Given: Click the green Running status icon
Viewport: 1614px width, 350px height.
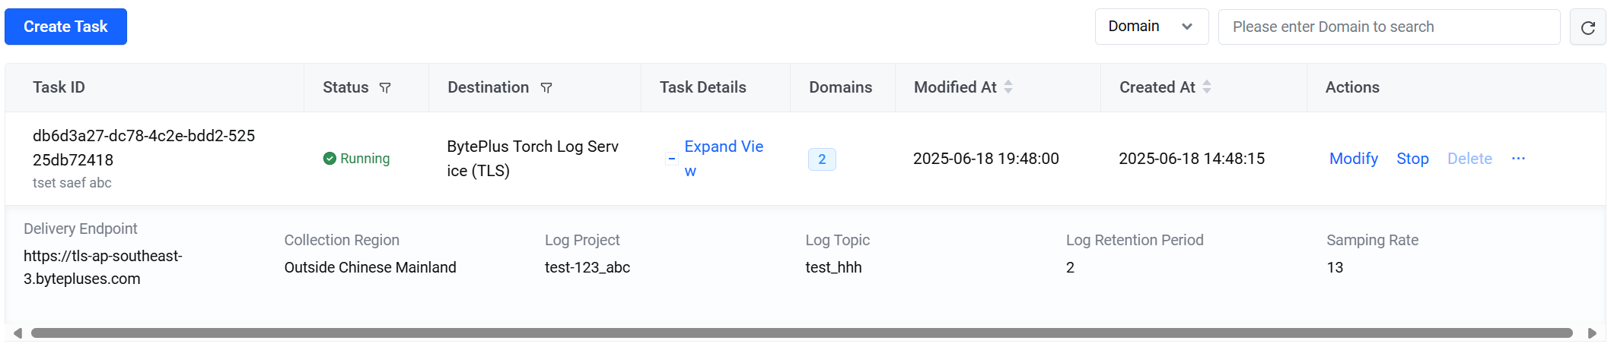Looking at the screenshot, I should tap(329, 159).
